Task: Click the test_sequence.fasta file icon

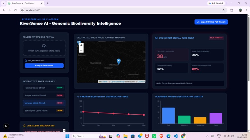Action: pyautogui.click(x=26, y=61)
